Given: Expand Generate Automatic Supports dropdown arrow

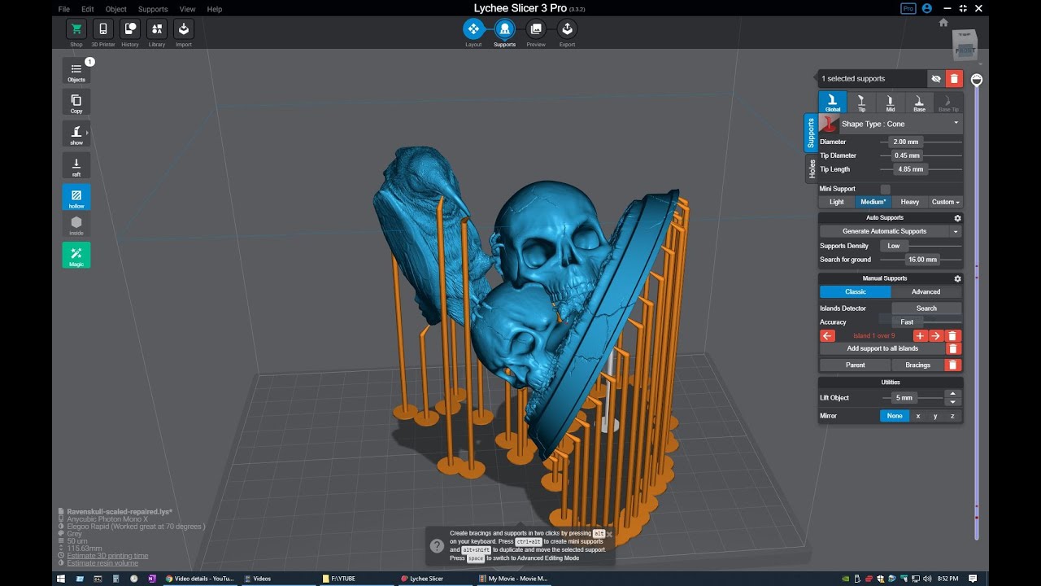Looking at the screenshot, I should (x=956, y=232).
